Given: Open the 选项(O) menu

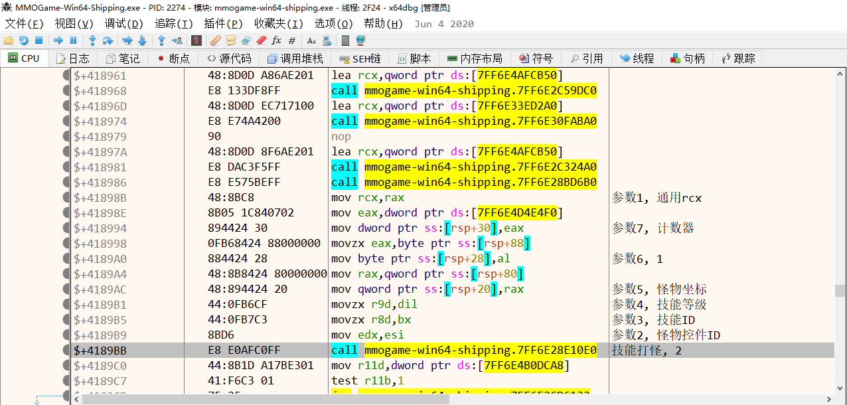Looking at the screenshot, I should [x=334, y=24].
